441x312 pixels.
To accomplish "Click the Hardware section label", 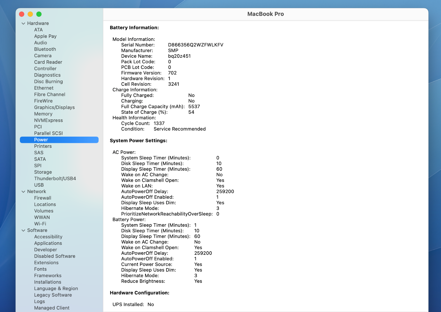I will (x=38, y=23).
